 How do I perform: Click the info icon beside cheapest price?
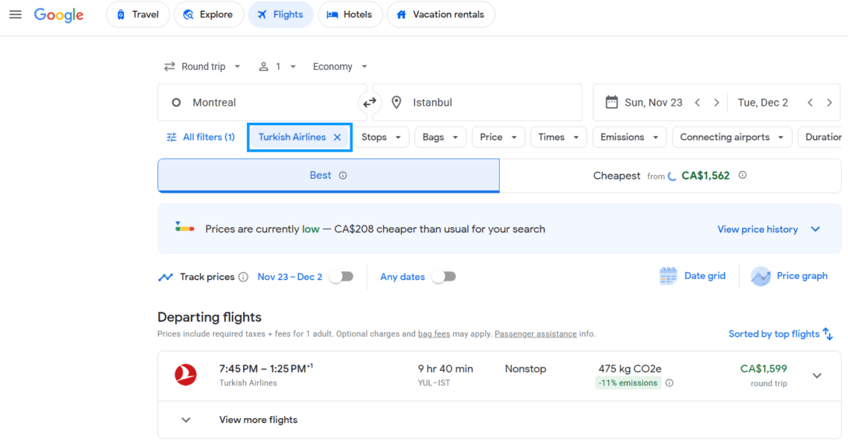743,175
